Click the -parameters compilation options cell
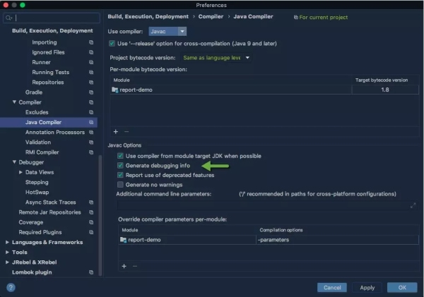Viewport: 424px width, 297px height. click(x=337, y=240)
